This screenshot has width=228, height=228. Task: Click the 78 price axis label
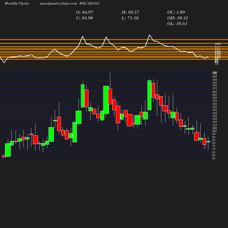[214, 146]
